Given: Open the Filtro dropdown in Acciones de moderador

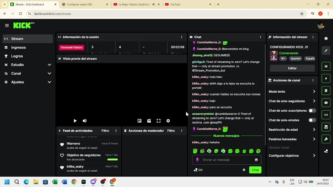Looking at the screenshot, I should 171,131.
